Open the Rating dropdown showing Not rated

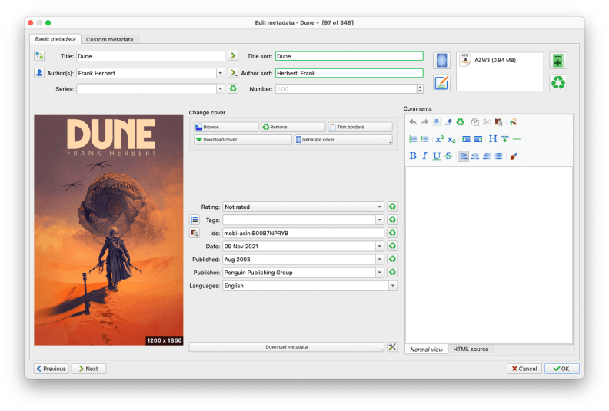point(303,207)
